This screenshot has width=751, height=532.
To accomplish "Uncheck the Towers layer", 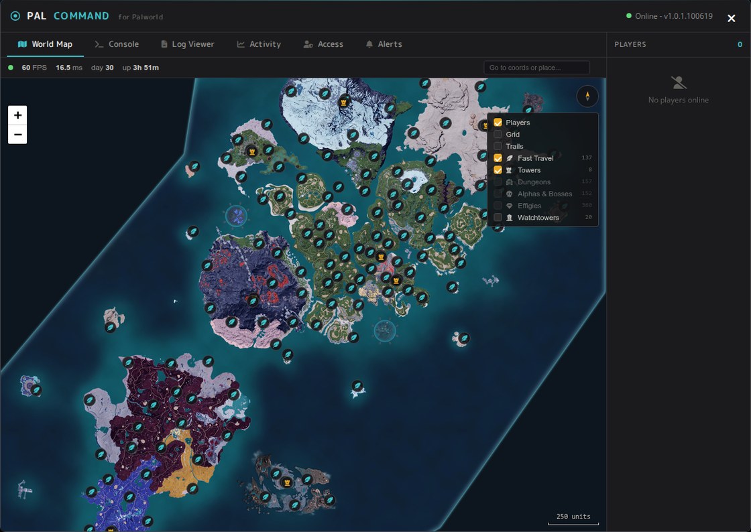I will 498,170.
